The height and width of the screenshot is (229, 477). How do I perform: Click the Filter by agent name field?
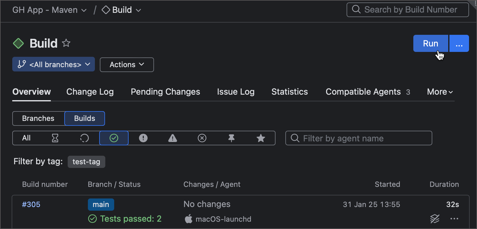(358, 138)
